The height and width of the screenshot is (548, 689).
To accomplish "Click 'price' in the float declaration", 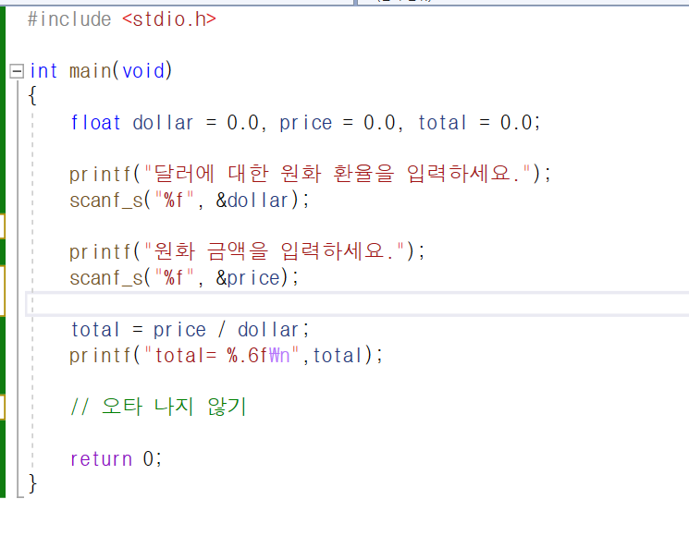I will pyautogui.click(x=306, y=123).
